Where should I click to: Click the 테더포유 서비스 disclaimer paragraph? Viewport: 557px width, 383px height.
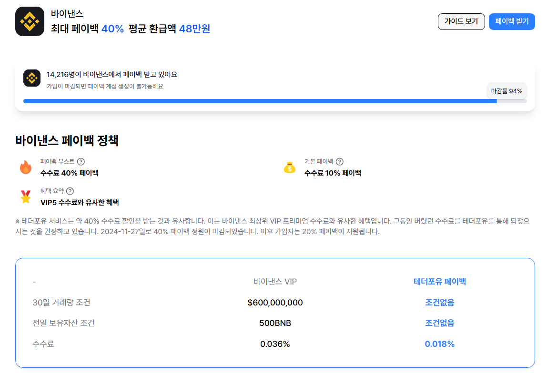click(273, 226)
